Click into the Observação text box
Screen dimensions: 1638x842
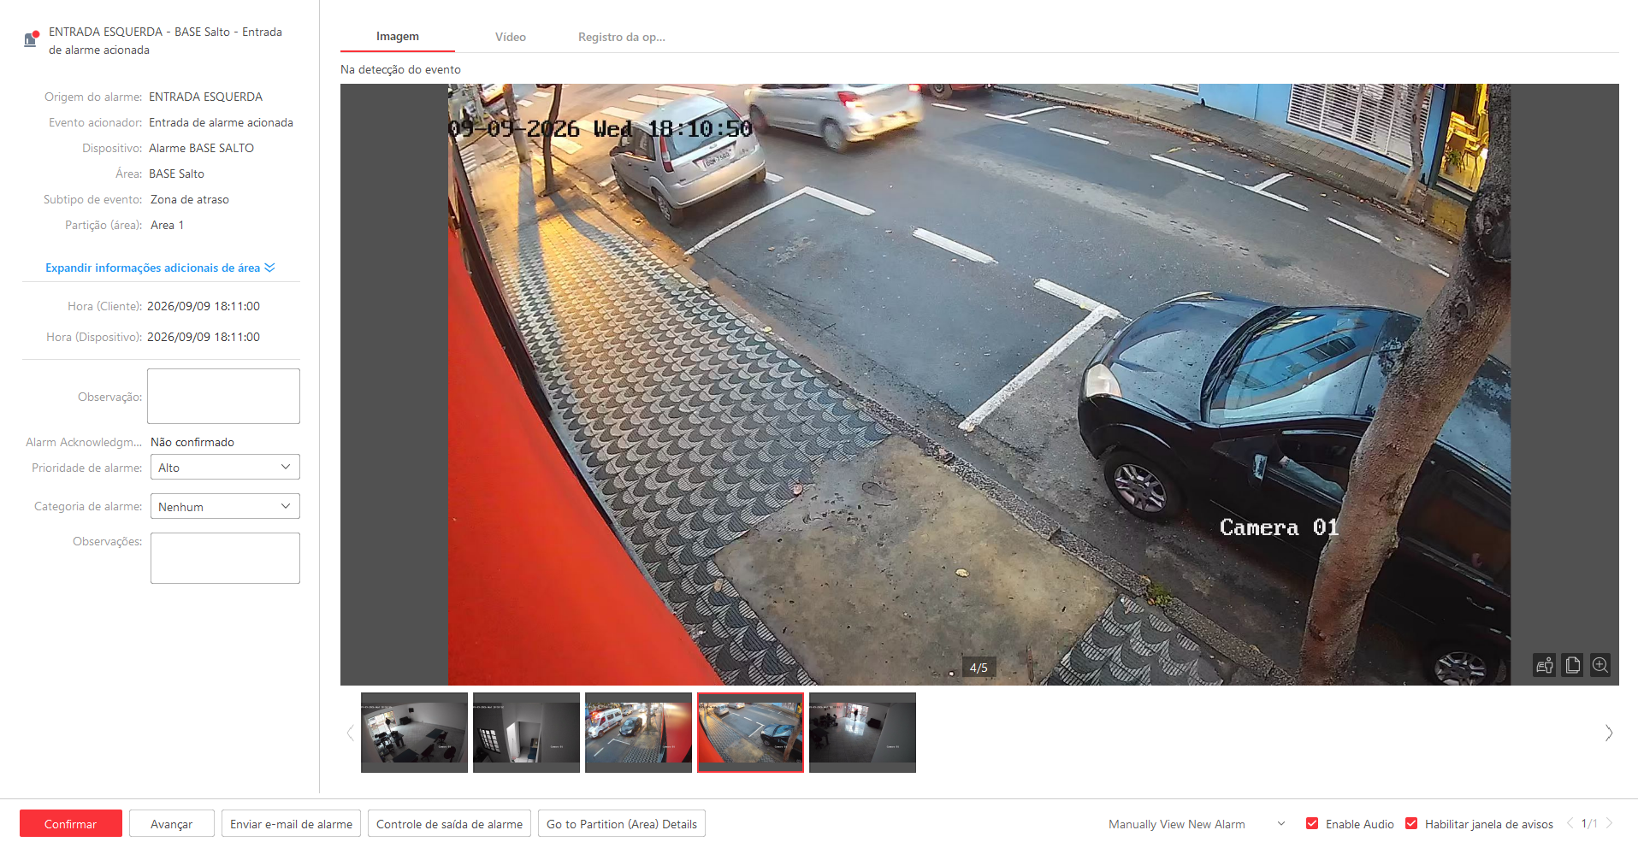(x=223, y=396)
